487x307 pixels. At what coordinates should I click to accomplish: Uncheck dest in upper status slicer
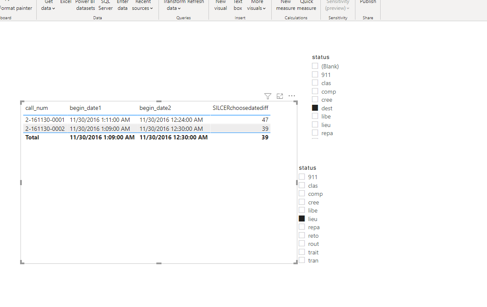(315, 108)
